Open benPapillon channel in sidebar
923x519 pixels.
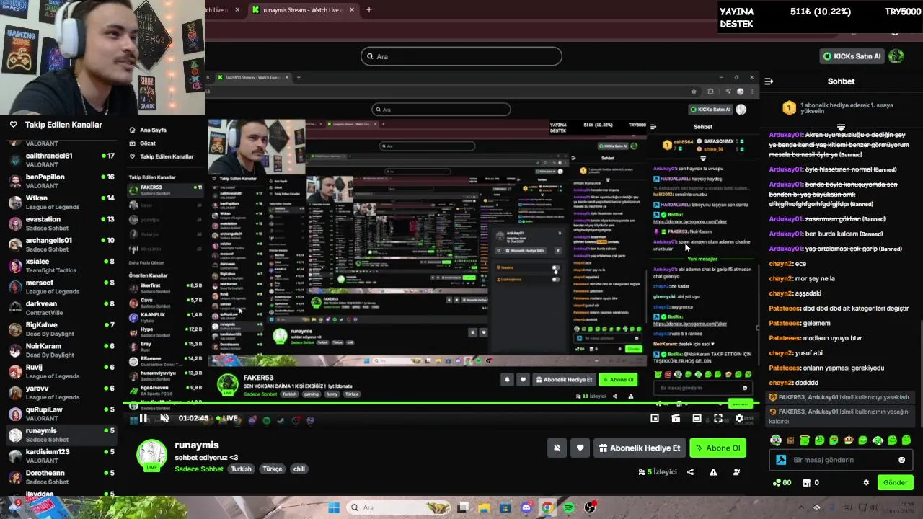tap(60, 182)
